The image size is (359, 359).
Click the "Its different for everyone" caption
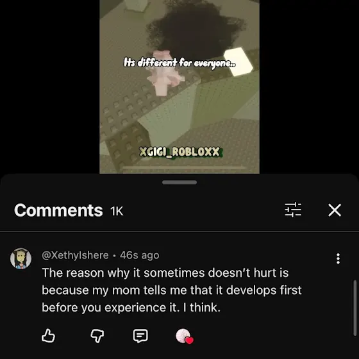tap(180, 63)
